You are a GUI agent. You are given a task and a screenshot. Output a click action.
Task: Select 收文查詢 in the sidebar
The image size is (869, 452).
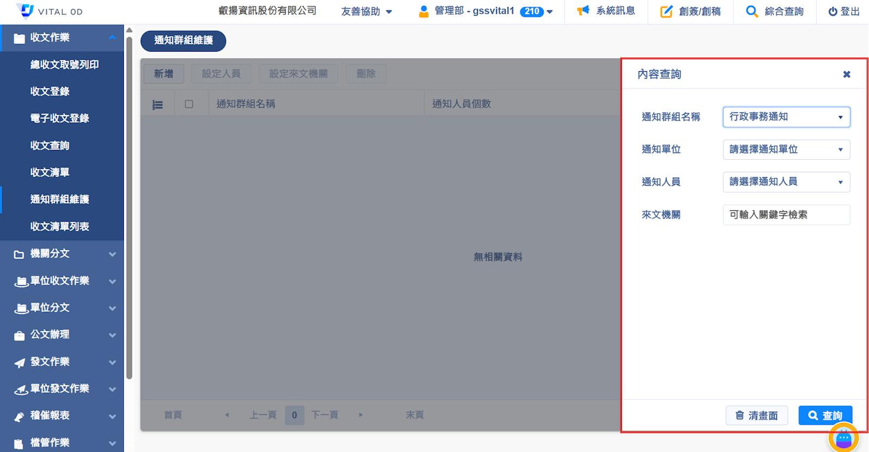50,146
